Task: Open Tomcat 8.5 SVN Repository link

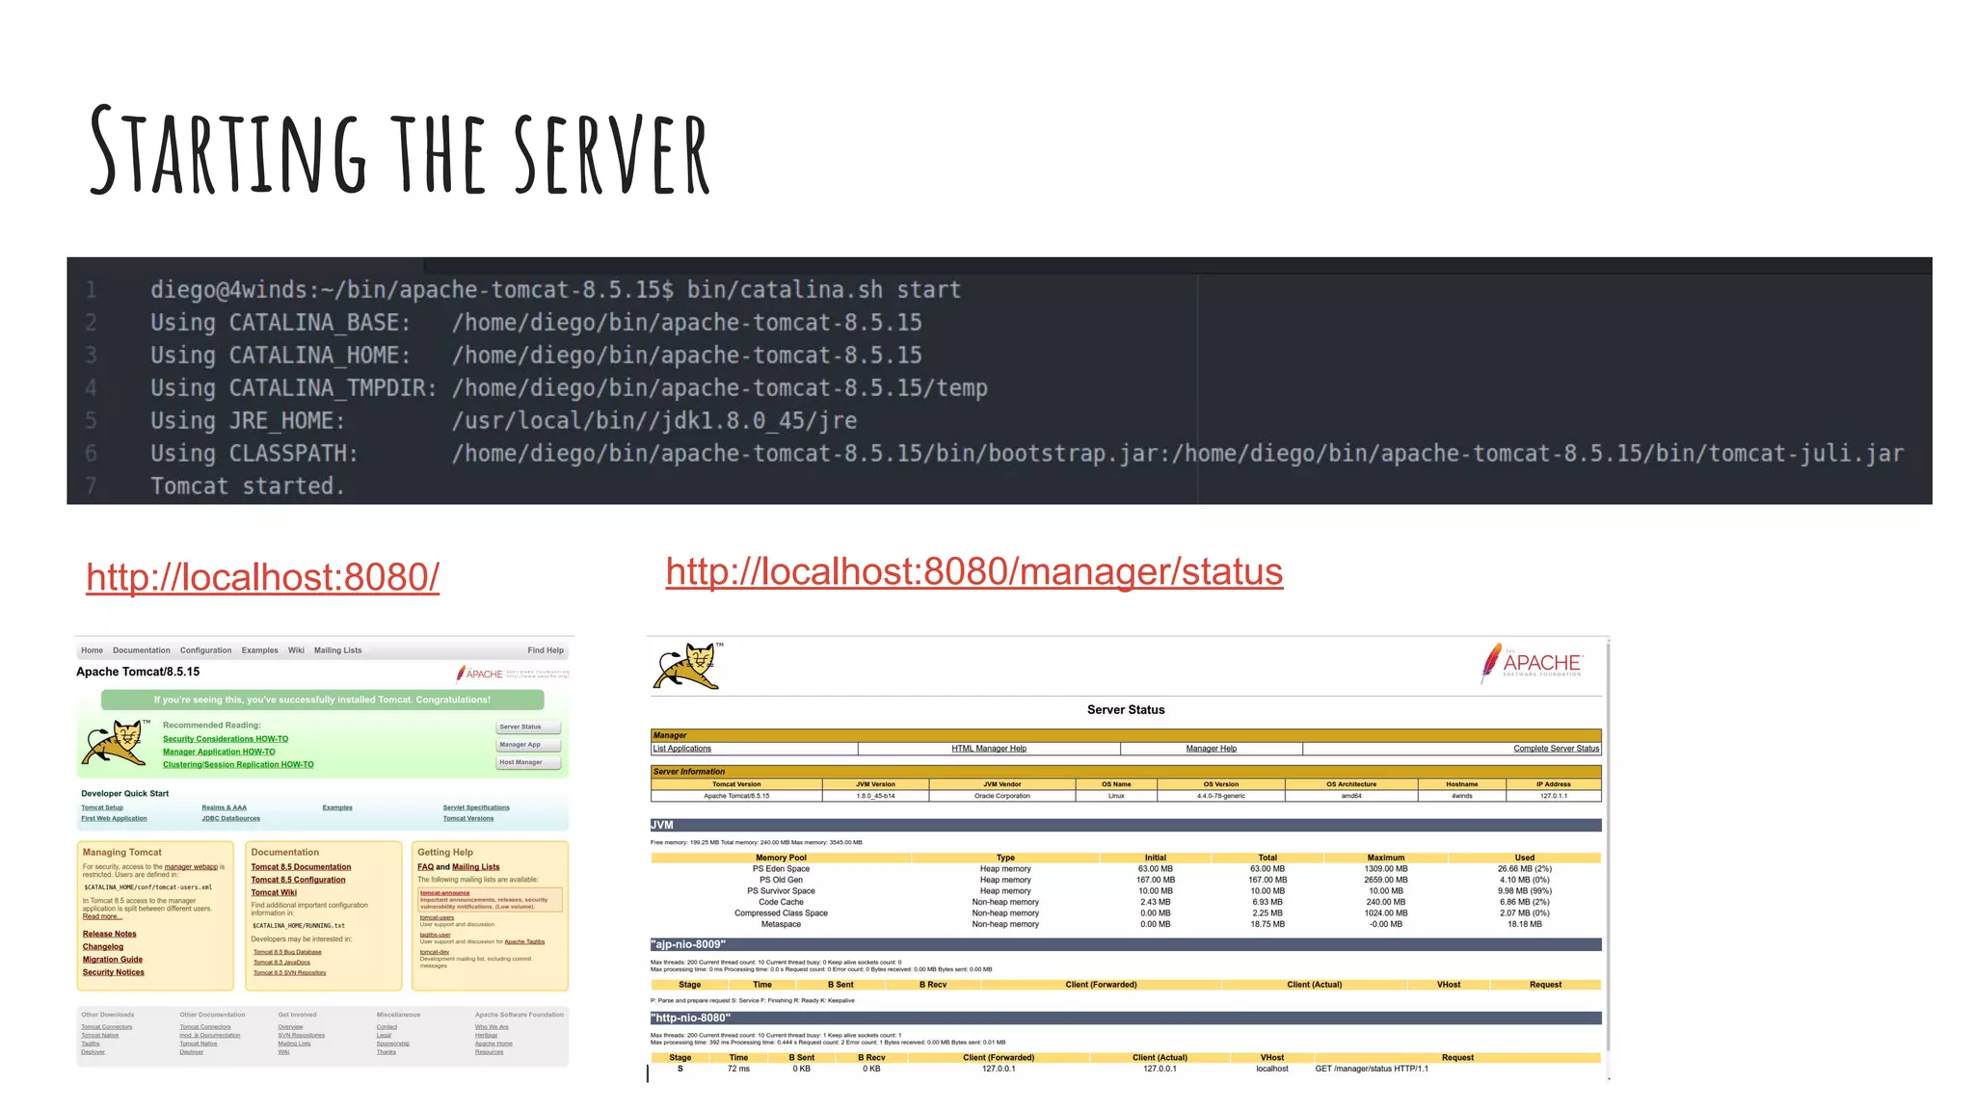Action: coord(290,973)
